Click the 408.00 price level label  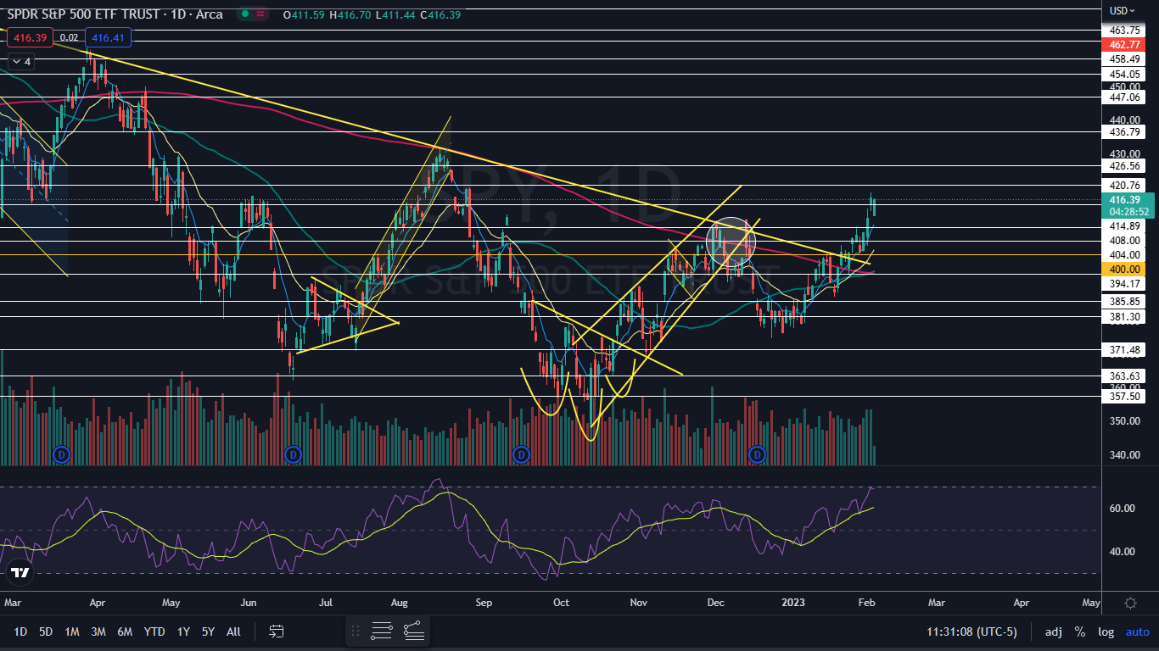(1122, 241)
